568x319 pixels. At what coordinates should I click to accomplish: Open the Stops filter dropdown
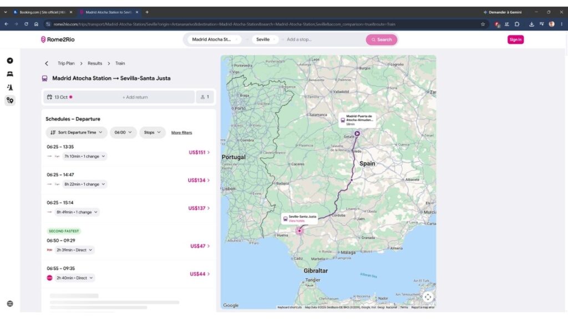tap(152, 132)
